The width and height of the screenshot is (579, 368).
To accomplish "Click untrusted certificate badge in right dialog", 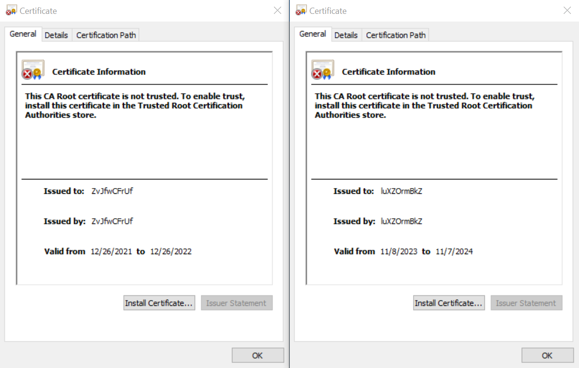I will (x=323, y=70).
